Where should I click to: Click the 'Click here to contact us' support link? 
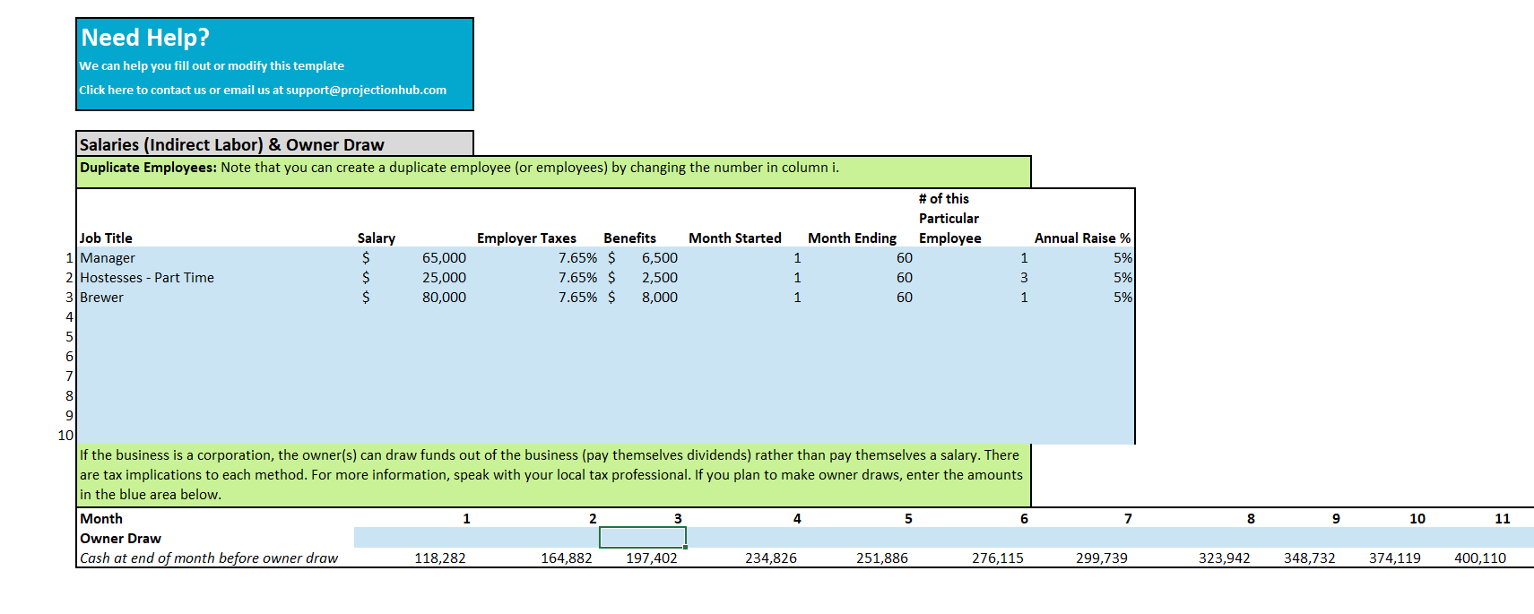pos(263,90)
